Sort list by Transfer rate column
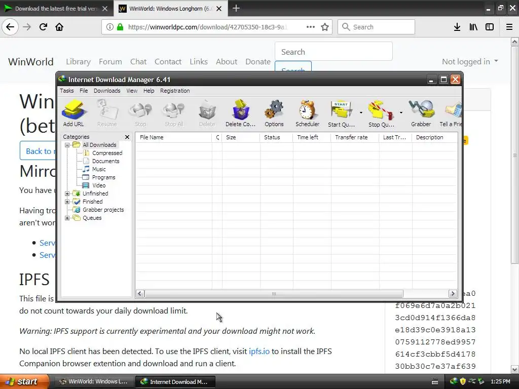The height and width of the screenshot is (389, 519). coord(354,137)
